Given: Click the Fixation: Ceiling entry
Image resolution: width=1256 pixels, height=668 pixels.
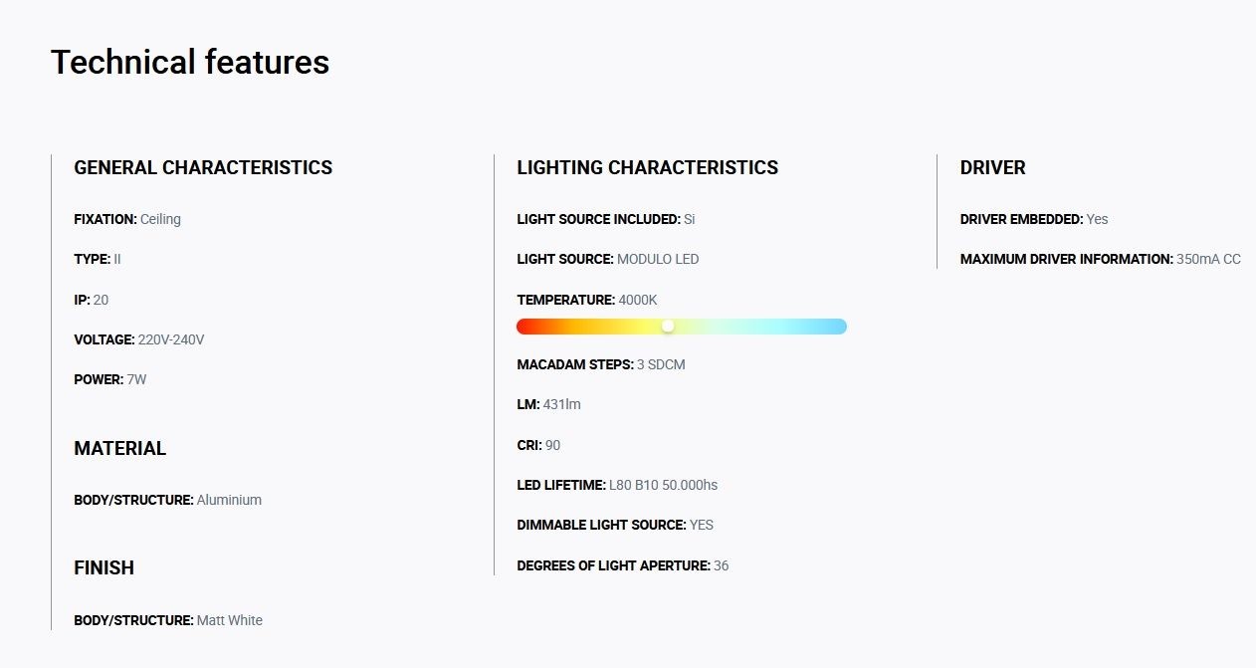Looking at the screenshot, I should tap(127, 219).
